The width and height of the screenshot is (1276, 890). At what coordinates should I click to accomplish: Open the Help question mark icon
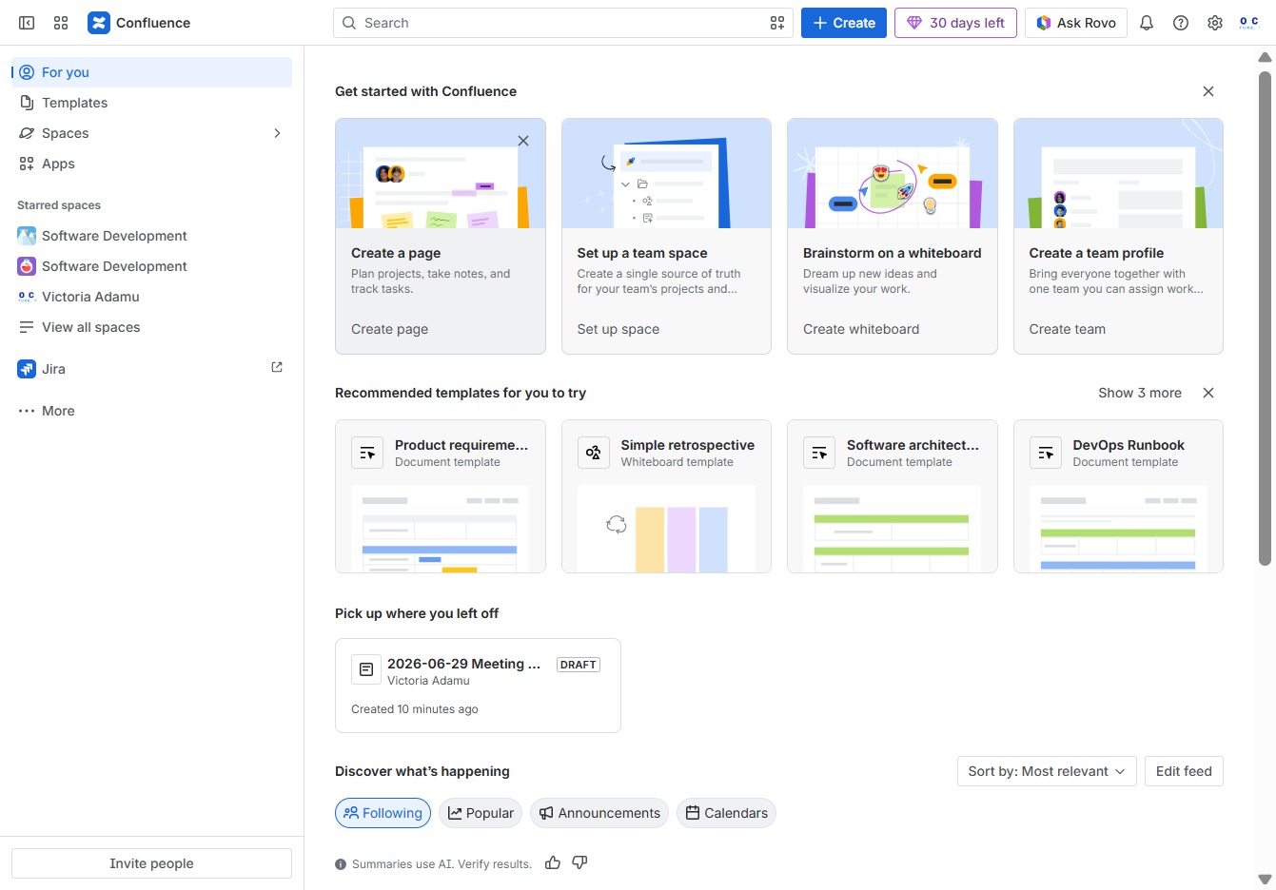pos(1181,23)
